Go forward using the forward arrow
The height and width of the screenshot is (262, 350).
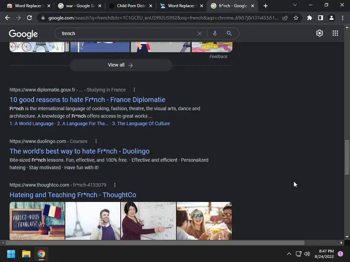click(x=18, y=18)
